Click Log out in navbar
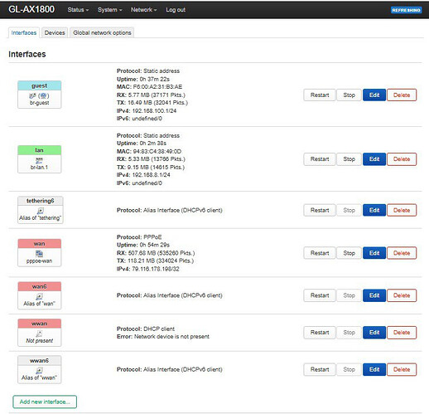The width and height of the screenshot is (429, 414). pyautogui.click(x=176, y=10)
